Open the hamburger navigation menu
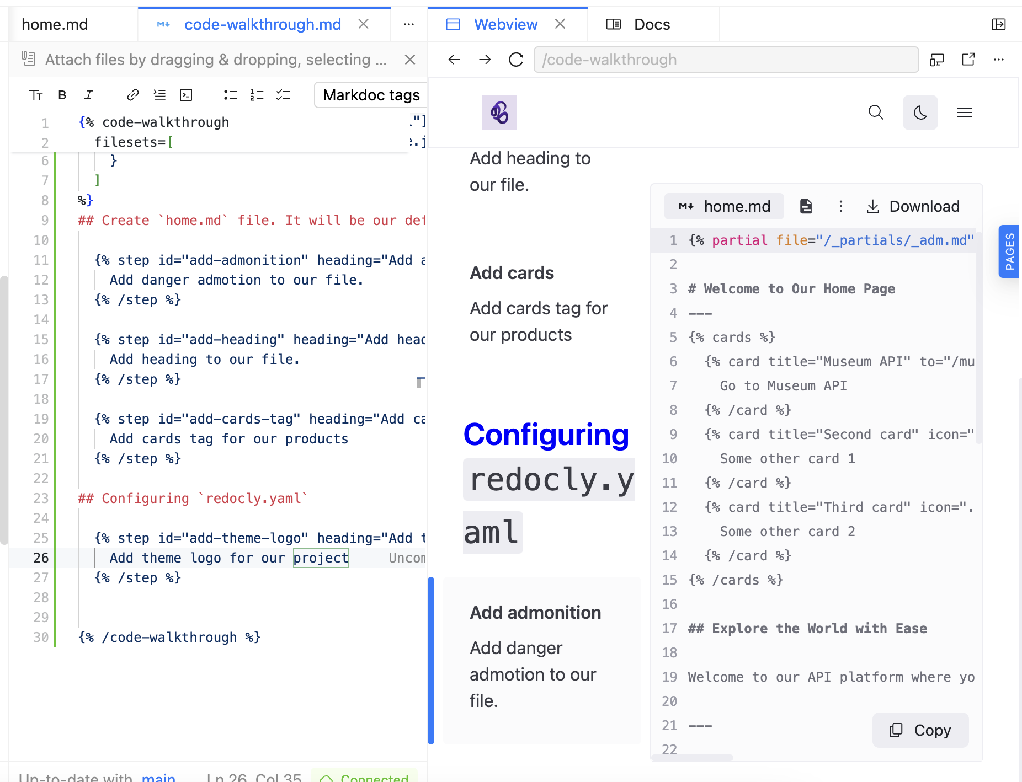 point(964,113)
